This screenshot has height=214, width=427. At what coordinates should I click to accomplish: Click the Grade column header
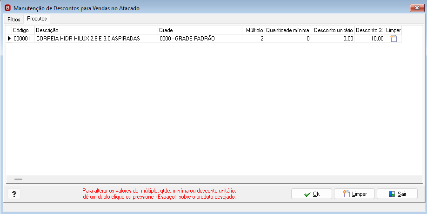pos(200,30)
